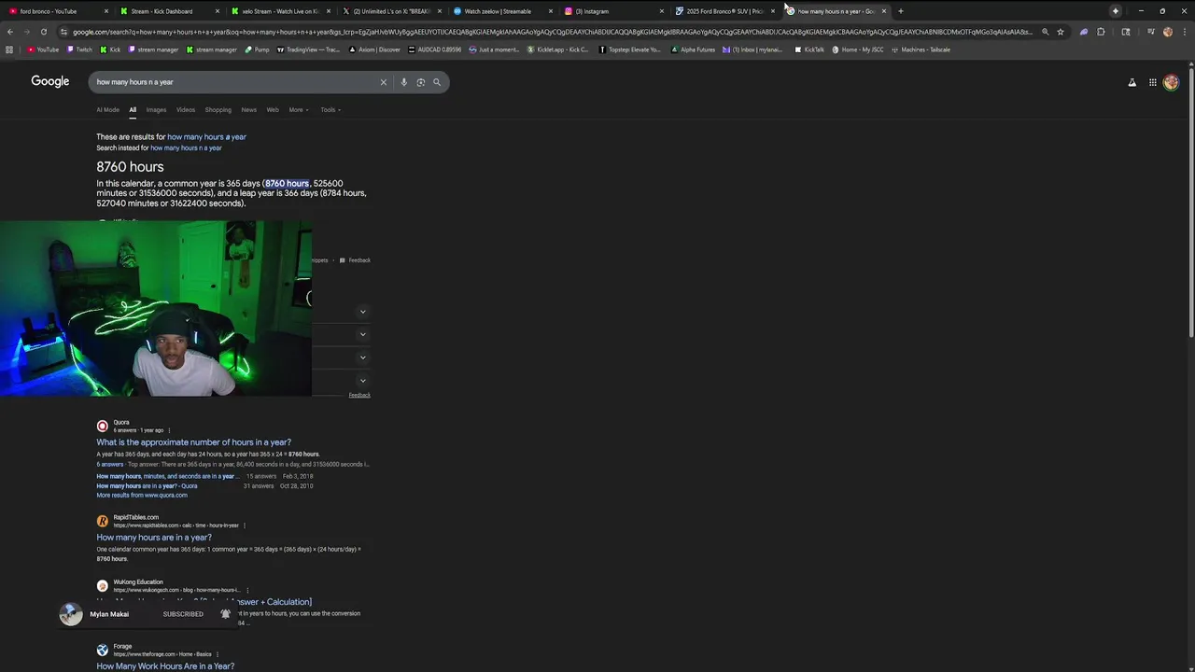Click the WuKong Education result favicon
The image size is (1195, 672).
(103, 585)
